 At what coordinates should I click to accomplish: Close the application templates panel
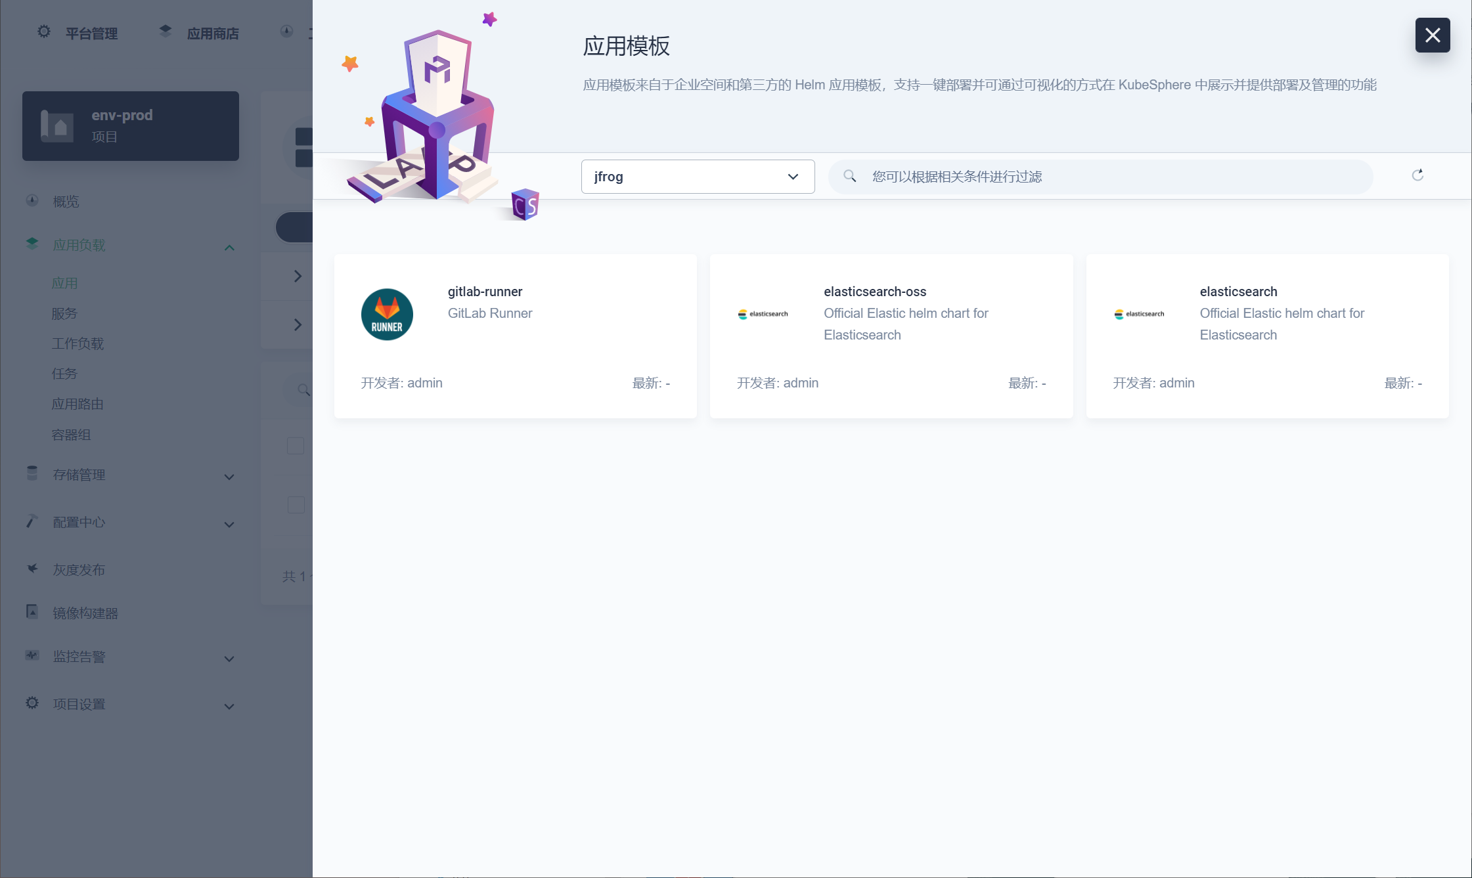(x=1432, y=35)
